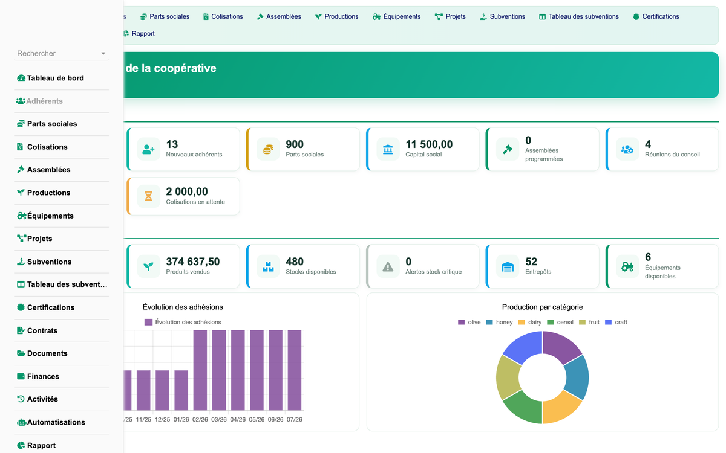Click the users-gear icon on Réunions du conseil

click(627, 149)
